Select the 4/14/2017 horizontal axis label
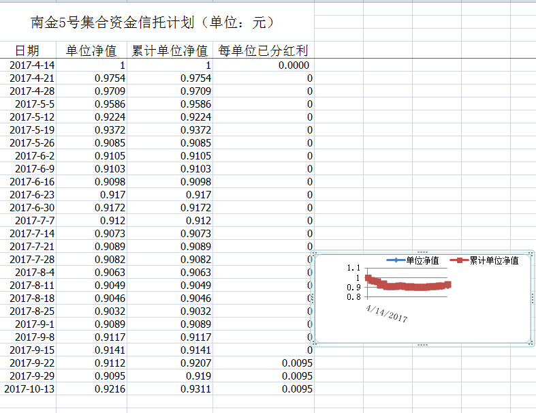Viewport: 536px width, 413px height. point(386,314)
